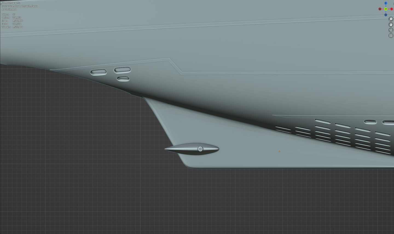
Task: Click the blue Z axis on the gizmo
Action: click(x=386, y=3)
